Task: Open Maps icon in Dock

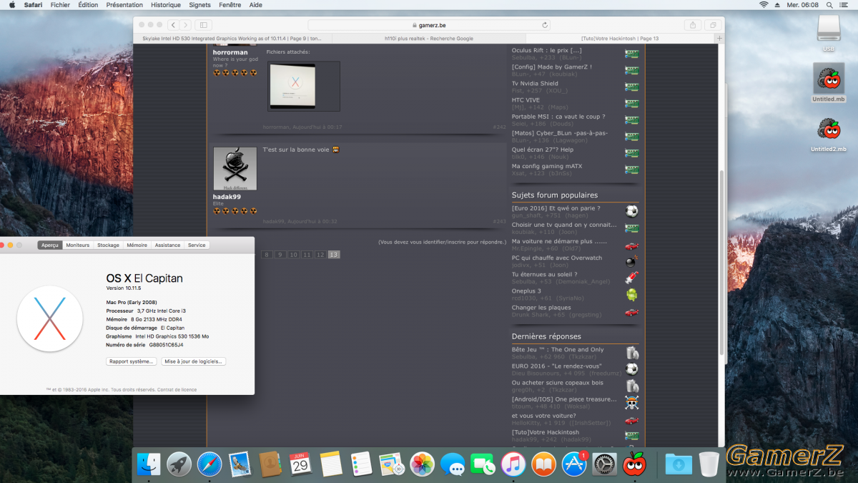Action: coord(392,464)
